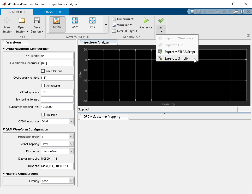This screenshot has height=194, width=252.
Task: Open the Impairments panel icon
Action: (114, 19)
